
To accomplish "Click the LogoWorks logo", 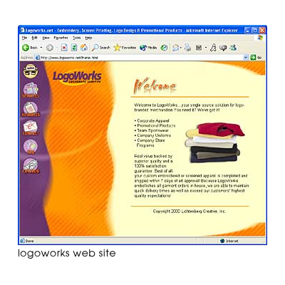I will click(x=77, y=77).
